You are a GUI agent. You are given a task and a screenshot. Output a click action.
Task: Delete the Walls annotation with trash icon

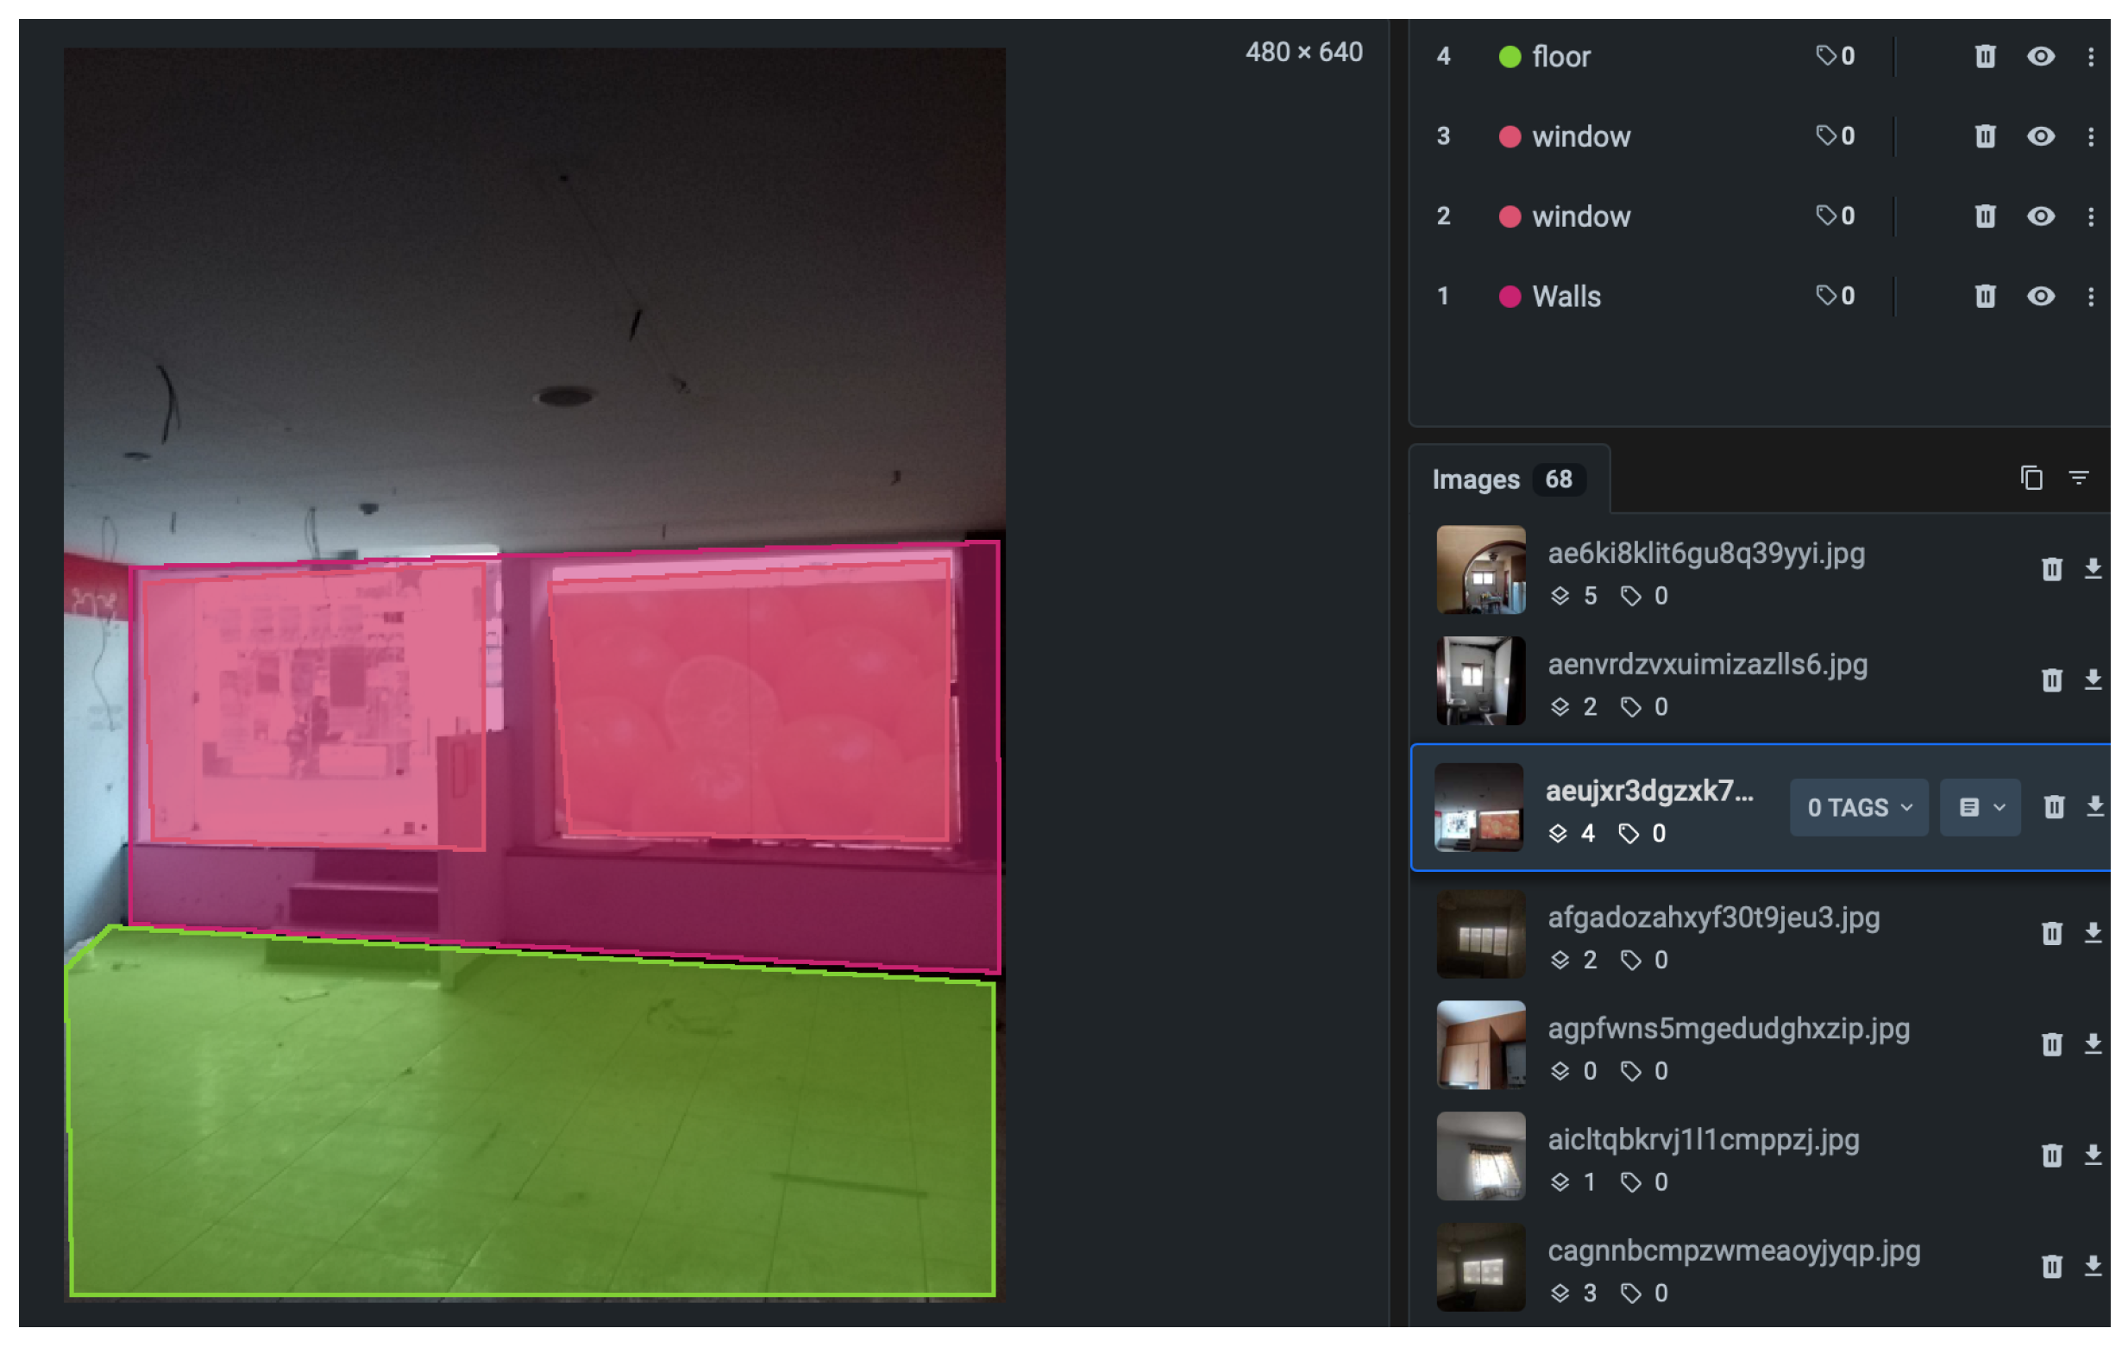tap(1985, 296)
